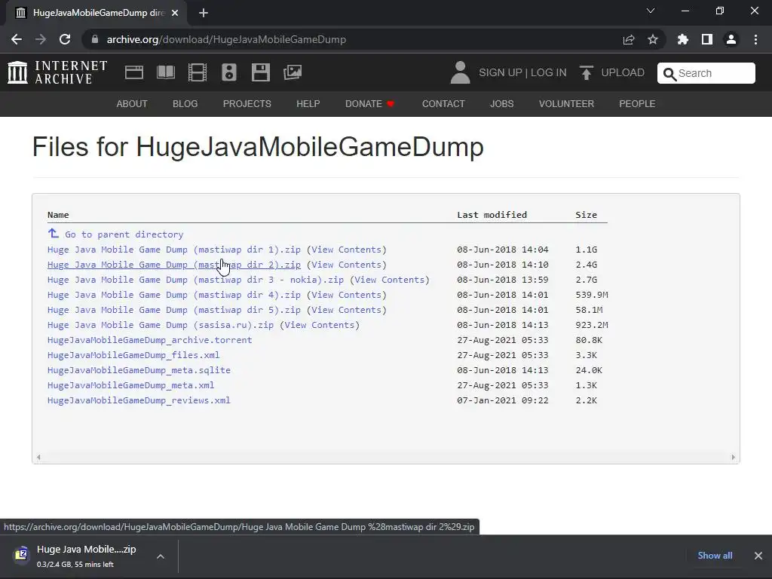This screenshot has width=772, height=579.
Task: Open the VOLUNTEER menu item
Action: pyautogui.click(x=566, y=104)
